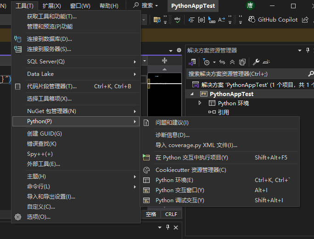The image size is (314, 239).
Task: Collapse all with the double chevron icon
Action: pos(232,62)
